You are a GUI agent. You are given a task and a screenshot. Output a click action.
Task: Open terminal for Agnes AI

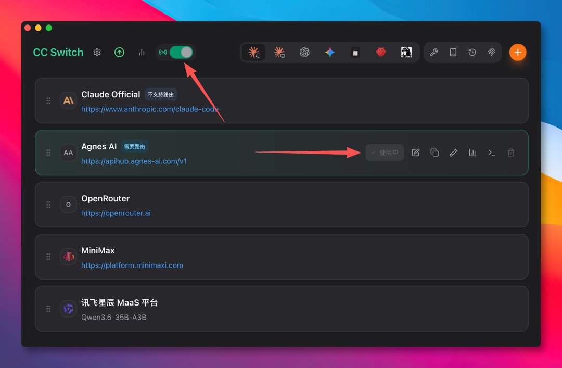tap(492, 153)
